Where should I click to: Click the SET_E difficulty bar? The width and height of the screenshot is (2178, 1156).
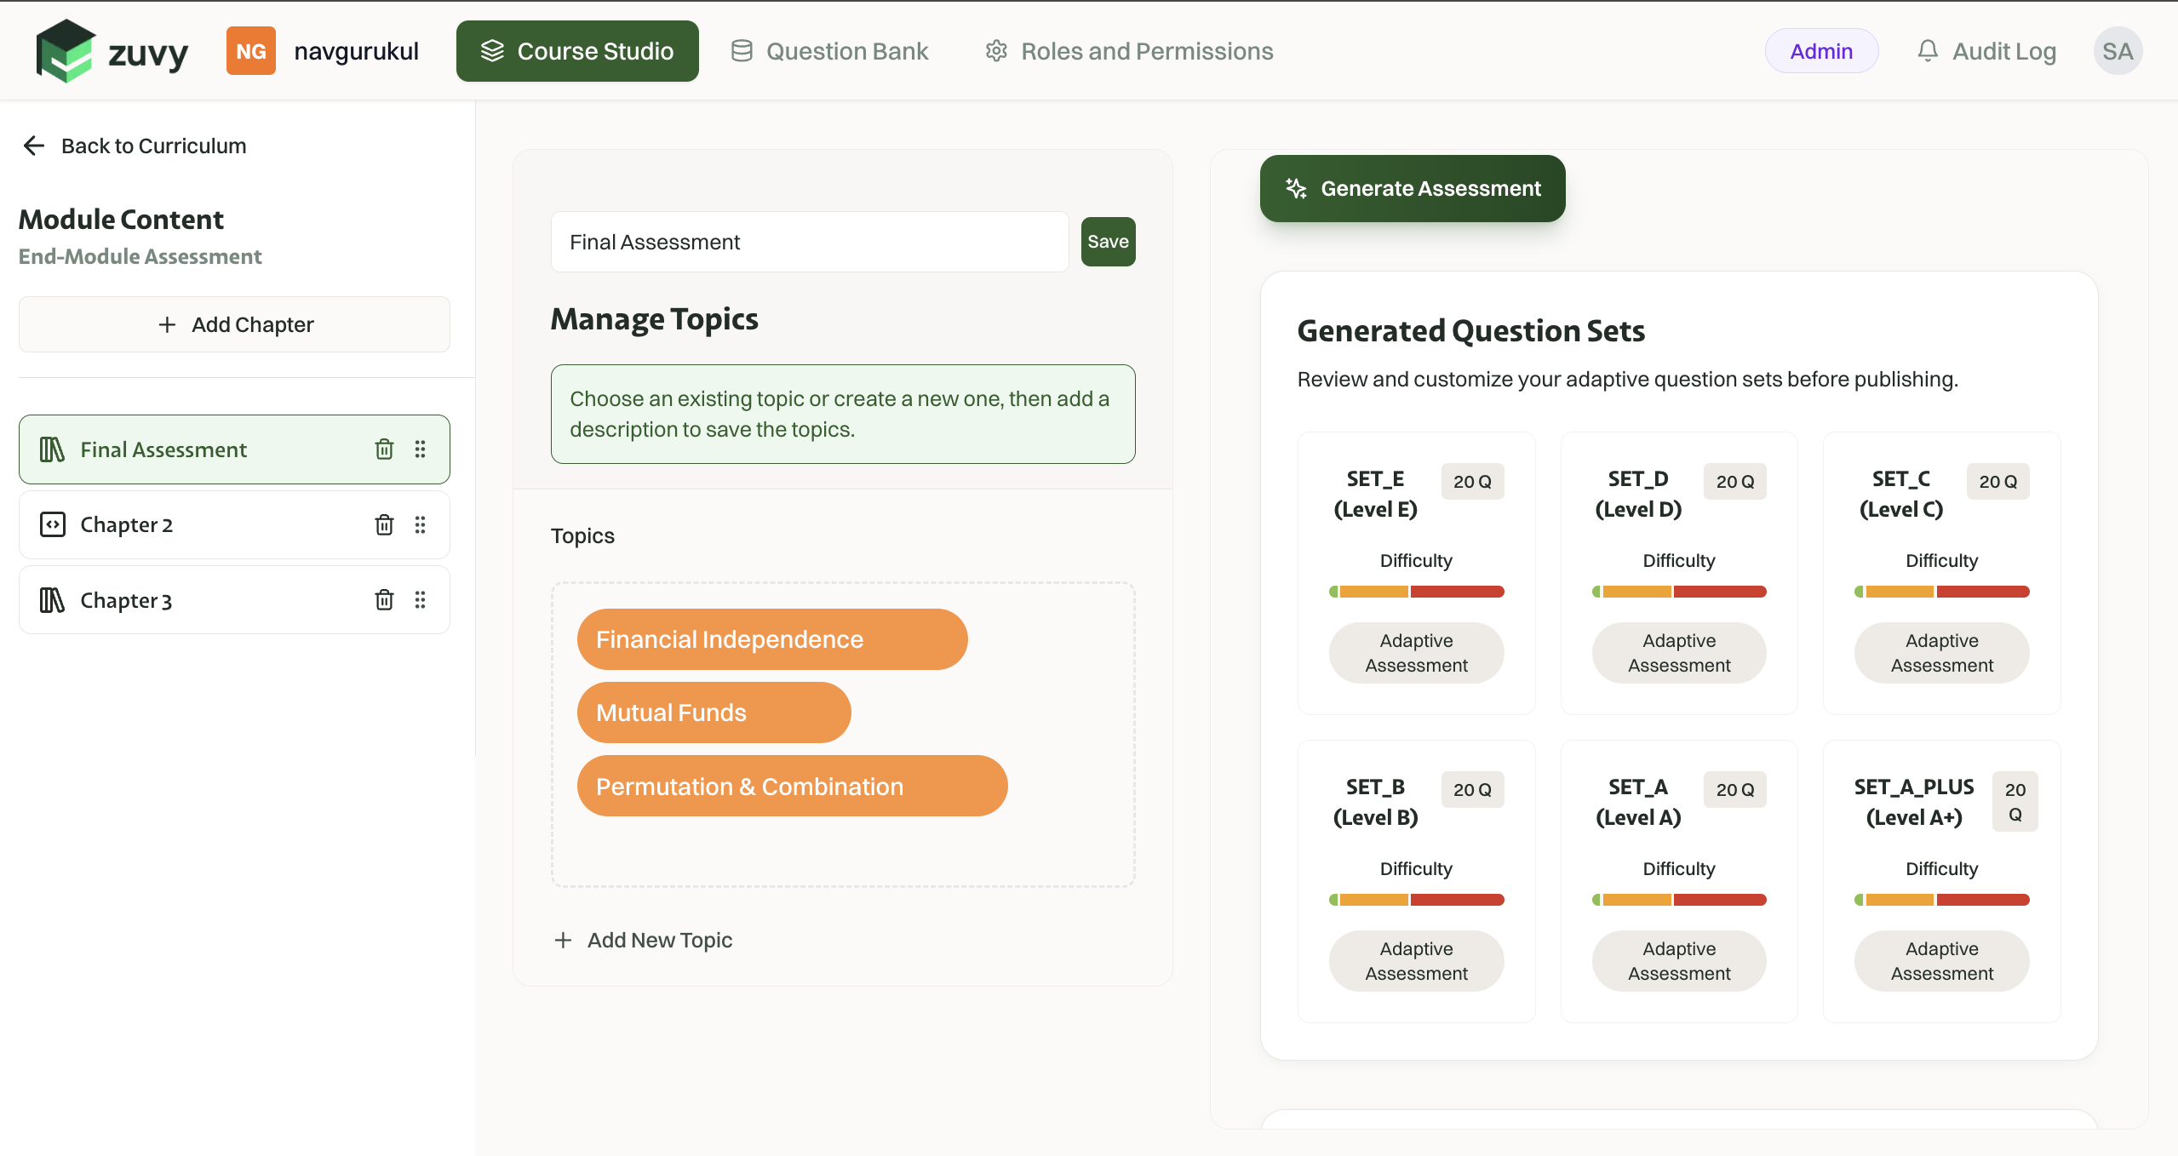(x=1416, y=592)
